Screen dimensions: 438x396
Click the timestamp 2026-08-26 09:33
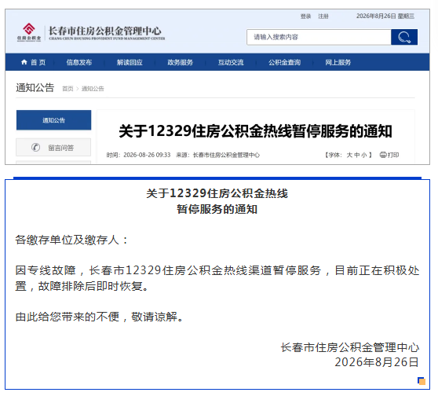pyautogui.click(x=147, y=155)
